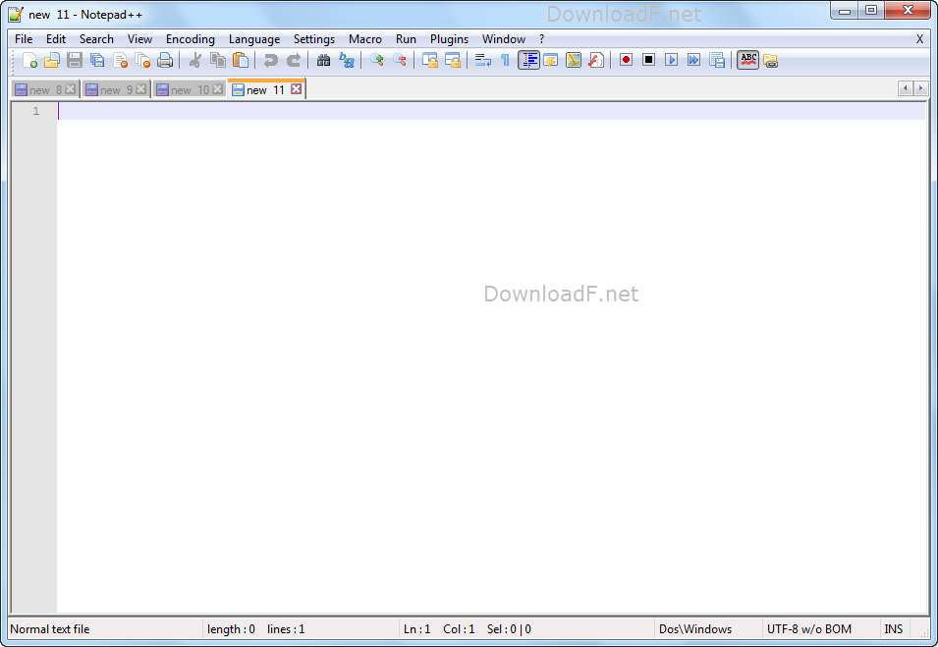Click the Save All toolbar icon
This screenshot has width=938, height=647.
coord(97,60)
